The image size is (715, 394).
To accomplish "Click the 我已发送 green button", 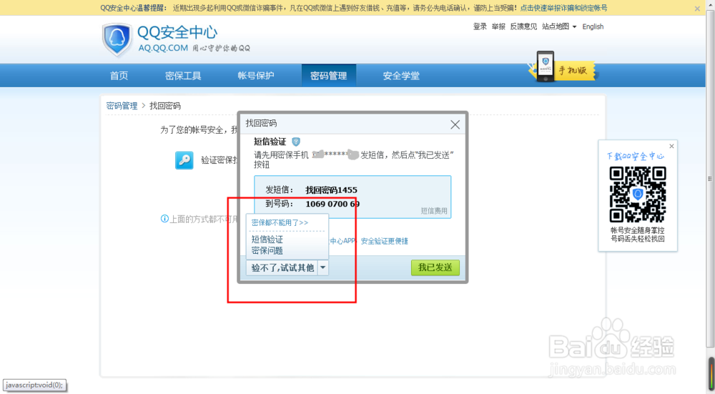I will click(x=435, y=267).
